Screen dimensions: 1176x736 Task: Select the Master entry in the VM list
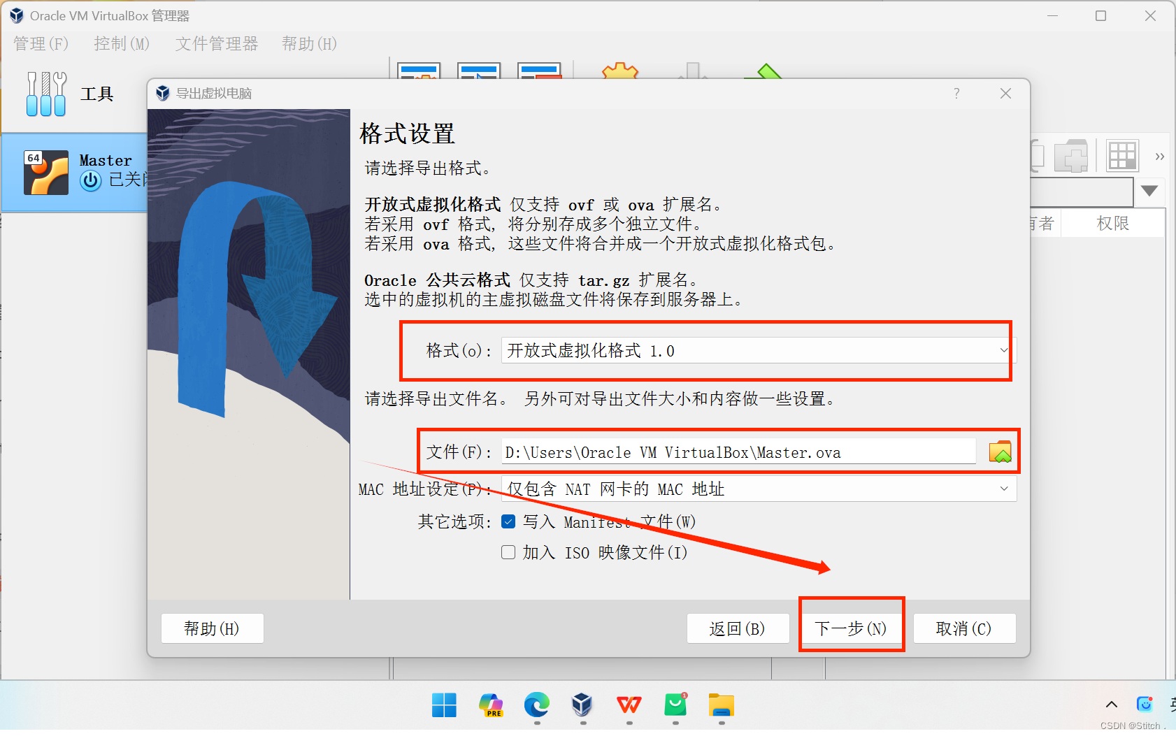75,172
